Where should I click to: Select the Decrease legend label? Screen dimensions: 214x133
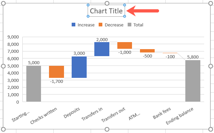click(x=114, y=25)
